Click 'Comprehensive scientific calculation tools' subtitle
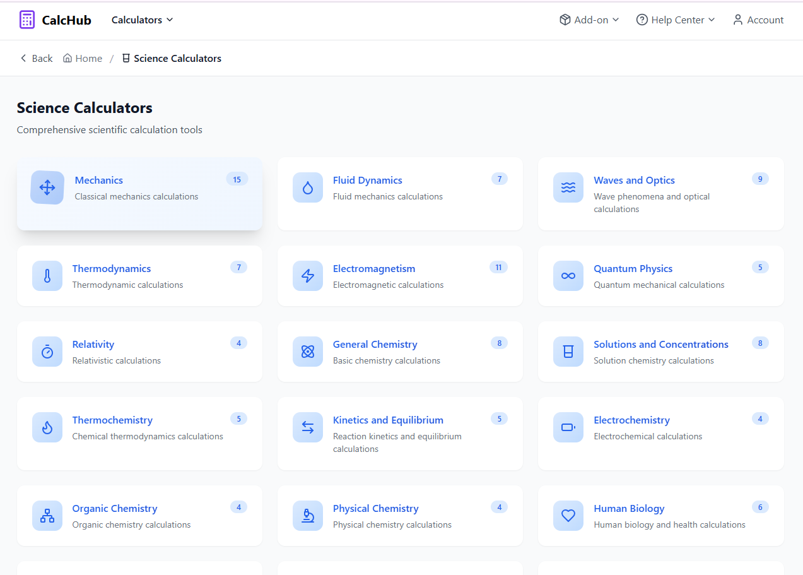 [x=109, y=129]
